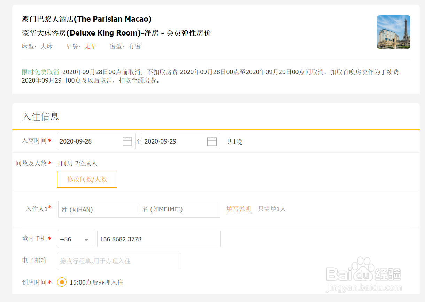The image size is (425, 302).
Task: Click the 间数及人数 label
Action: 31,163
